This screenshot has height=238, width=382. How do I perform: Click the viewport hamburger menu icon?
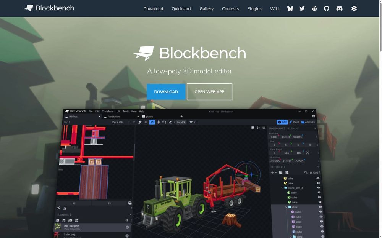point(264,128)
